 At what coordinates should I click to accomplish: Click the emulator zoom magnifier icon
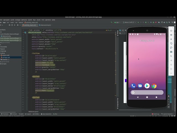tap(171, 56)
